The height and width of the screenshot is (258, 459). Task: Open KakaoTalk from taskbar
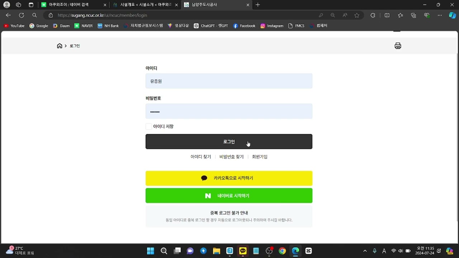tap(243, 251)
